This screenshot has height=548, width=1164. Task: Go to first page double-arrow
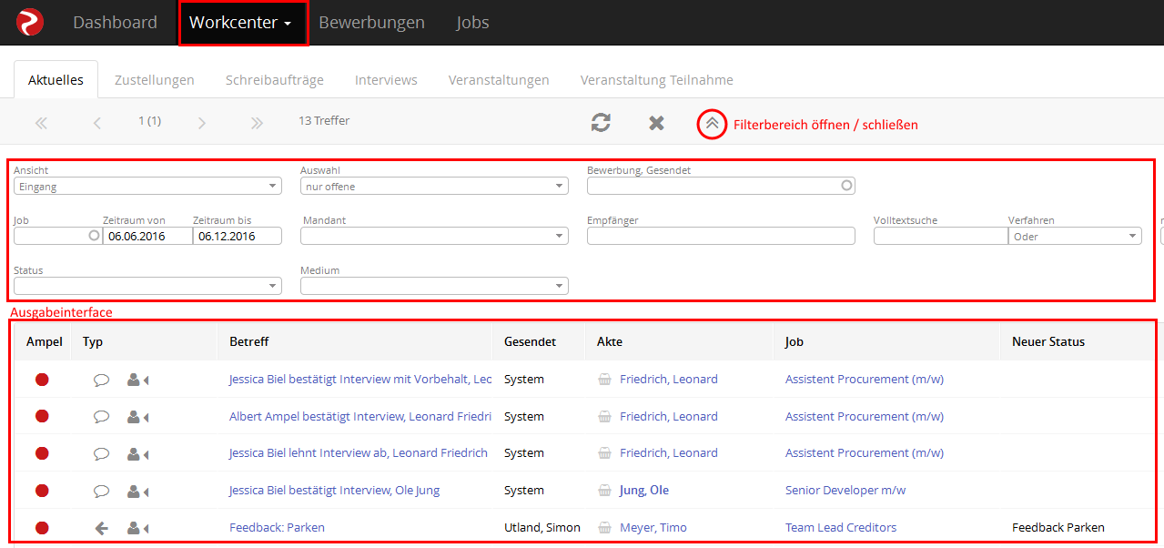click(41, 123)
